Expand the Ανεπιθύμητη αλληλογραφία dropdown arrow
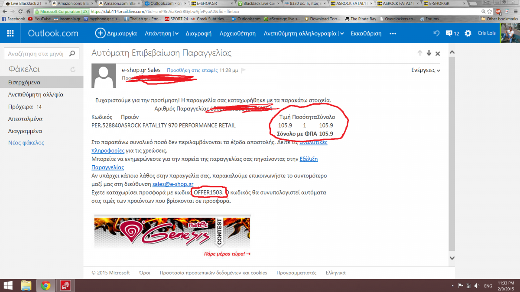This screenshot has height=292, width=520. (342, 34)
